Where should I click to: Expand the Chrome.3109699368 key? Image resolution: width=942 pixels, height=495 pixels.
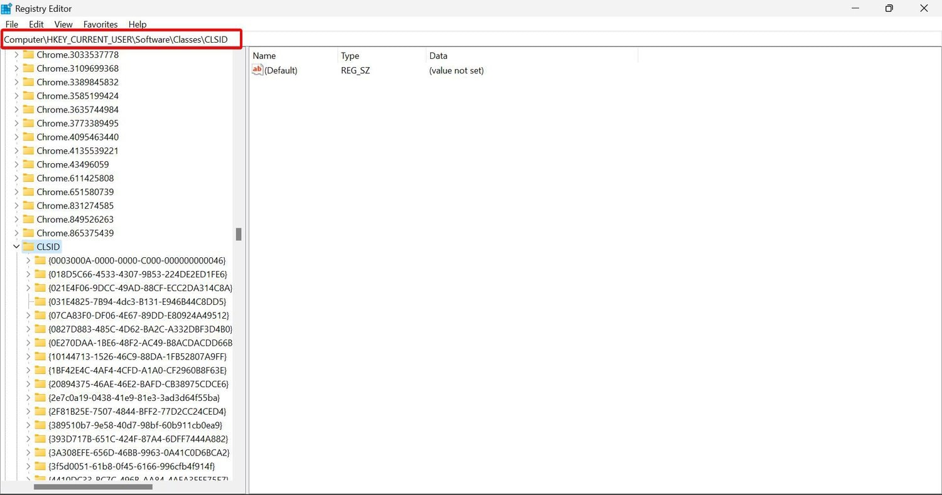(16, 68)
